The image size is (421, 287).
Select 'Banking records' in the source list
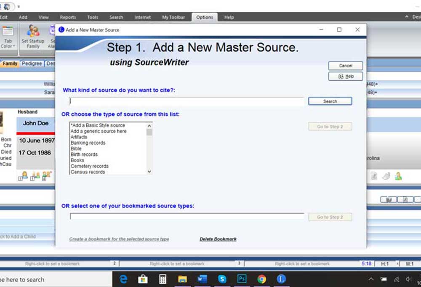(108, 143)
